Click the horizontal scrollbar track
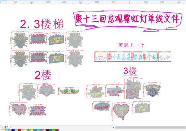This screenshot has height=131, width=186. click(x=150, y=127)
